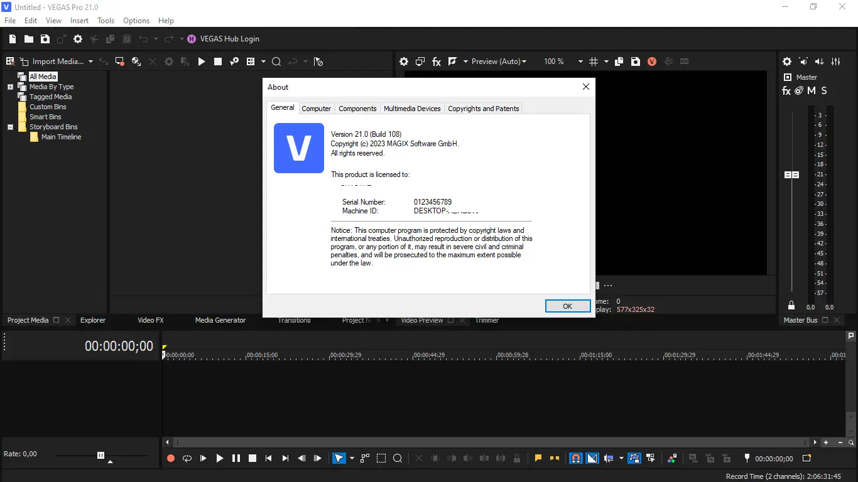
Task: Create a new project with the blank page icon
Action: 13,39
